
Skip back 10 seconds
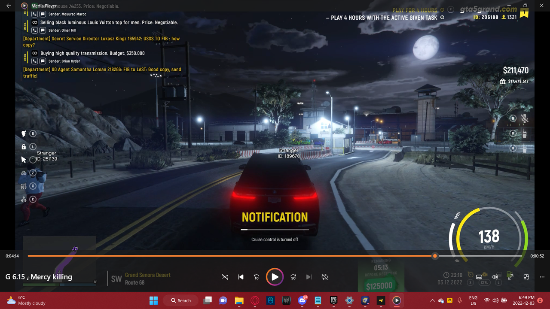[257, 277]
